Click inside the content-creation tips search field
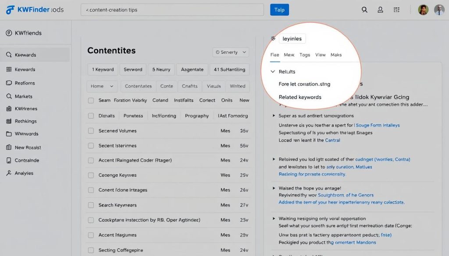This screenshot has height=256, width=449. 171,9
